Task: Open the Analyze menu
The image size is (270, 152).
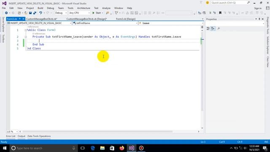Action: click(106, 8)
